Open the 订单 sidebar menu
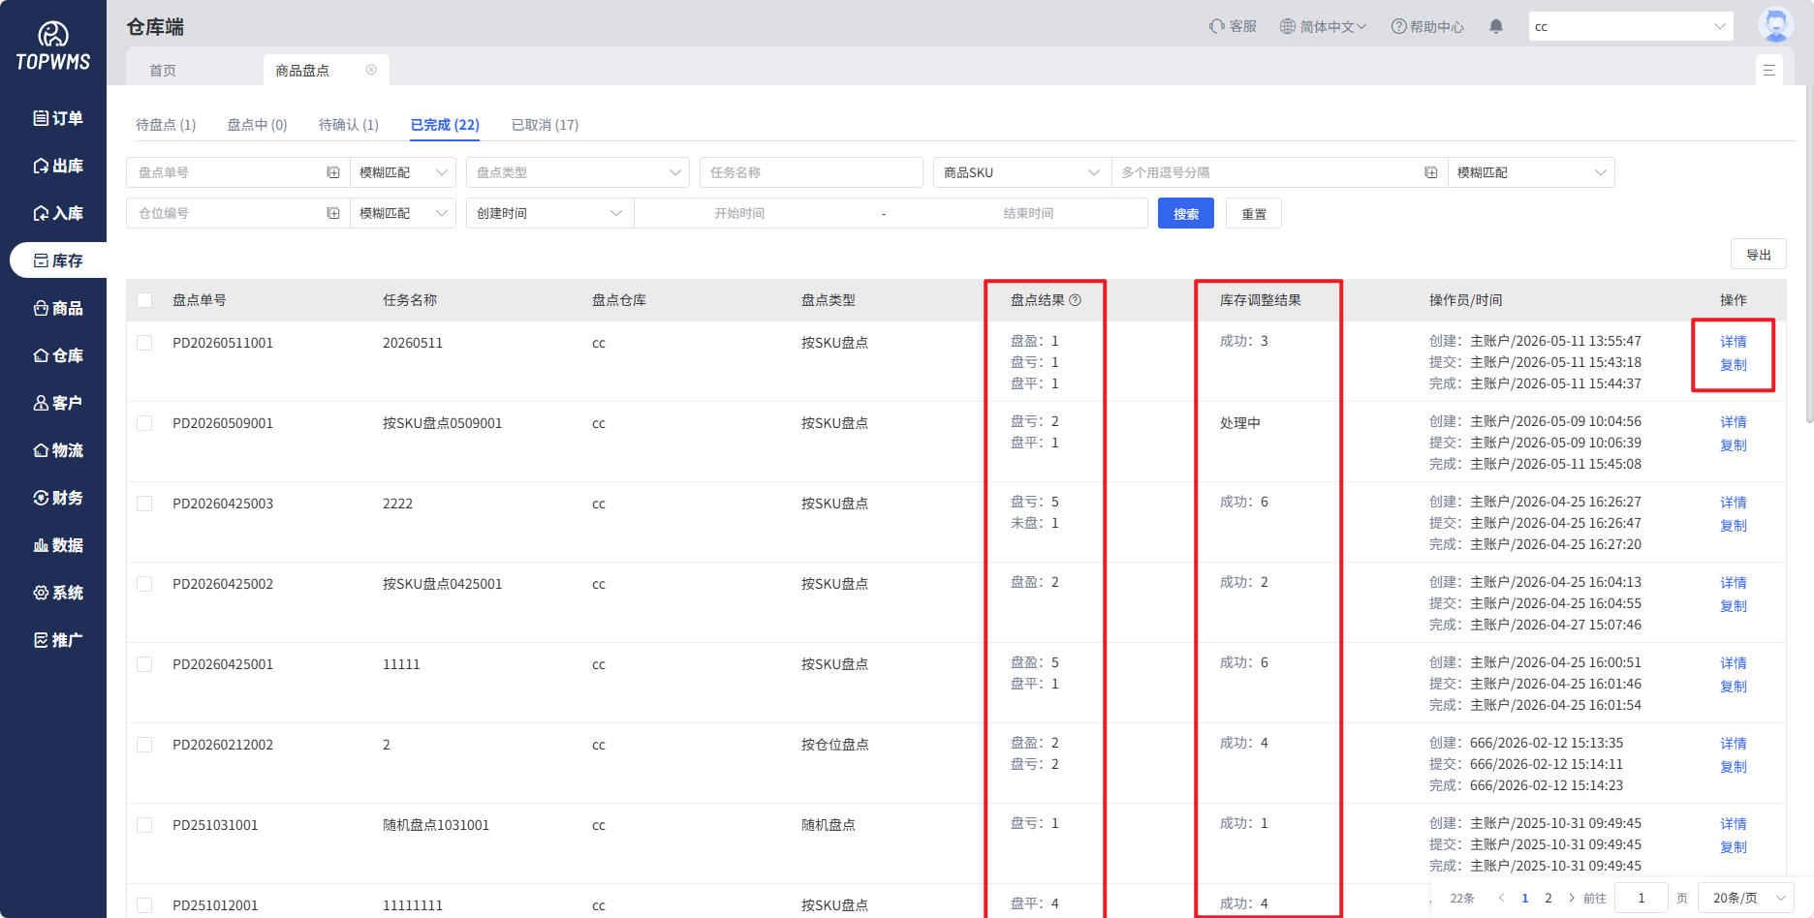Viewport: 1814px width, 918px height. tap(58, 118)
